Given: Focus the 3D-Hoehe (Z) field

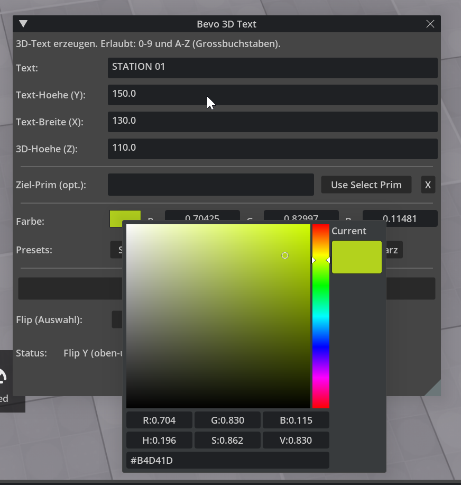Looking at the screenshot, I should (272, 149).
